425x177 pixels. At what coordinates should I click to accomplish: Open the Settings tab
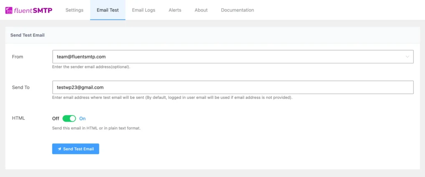click(x=74, y=10)
